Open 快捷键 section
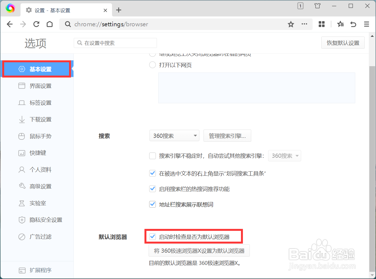The height and width of the screenshot is (279, 376). [x=37, y=153]
